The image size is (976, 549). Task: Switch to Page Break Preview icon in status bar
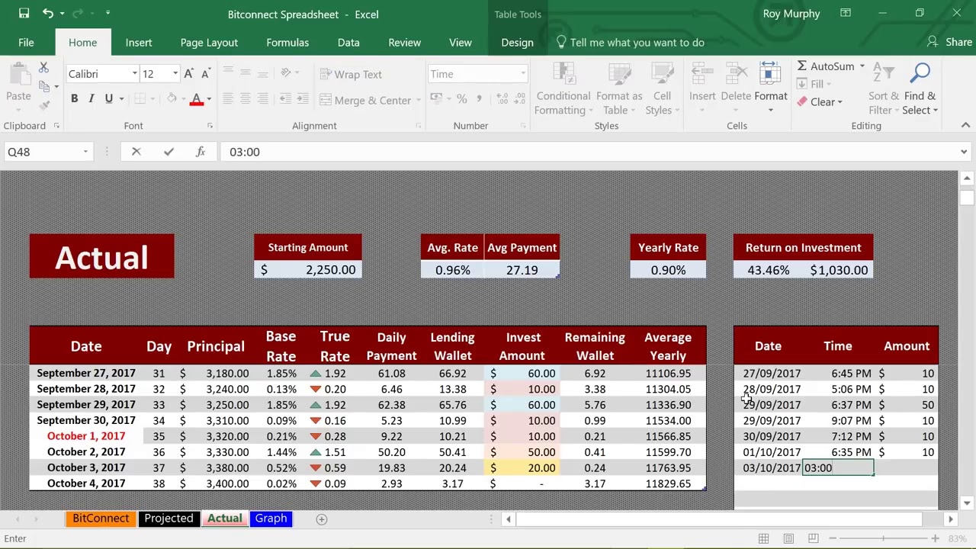(814, 538)
